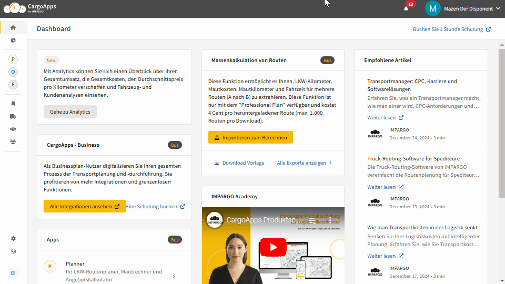Click the Planner P circle icon in Apps
Viewport: 505px width, 284px height.
[50, 266]
